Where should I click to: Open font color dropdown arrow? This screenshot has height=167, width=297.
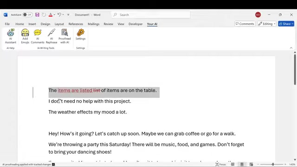pyautogui.click(x=55, y=15)
